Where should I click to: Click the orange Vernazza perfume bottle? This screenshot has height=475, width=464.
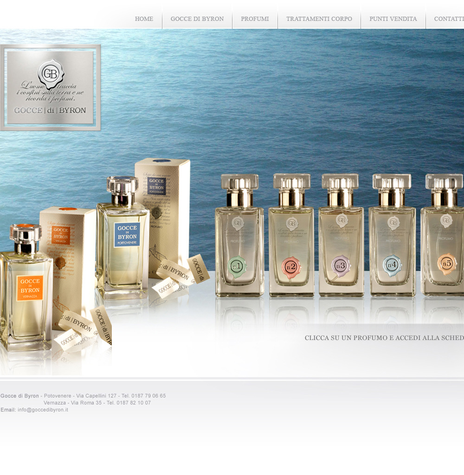click(26, 288)
